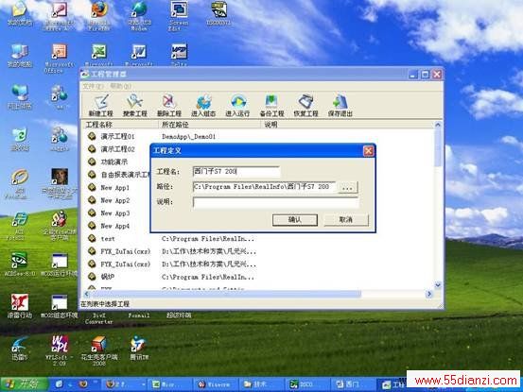Click the Microsoft Word desktop icon

point(139,56)
